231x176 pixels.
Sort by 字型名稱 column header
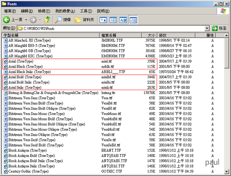[51, 35]
